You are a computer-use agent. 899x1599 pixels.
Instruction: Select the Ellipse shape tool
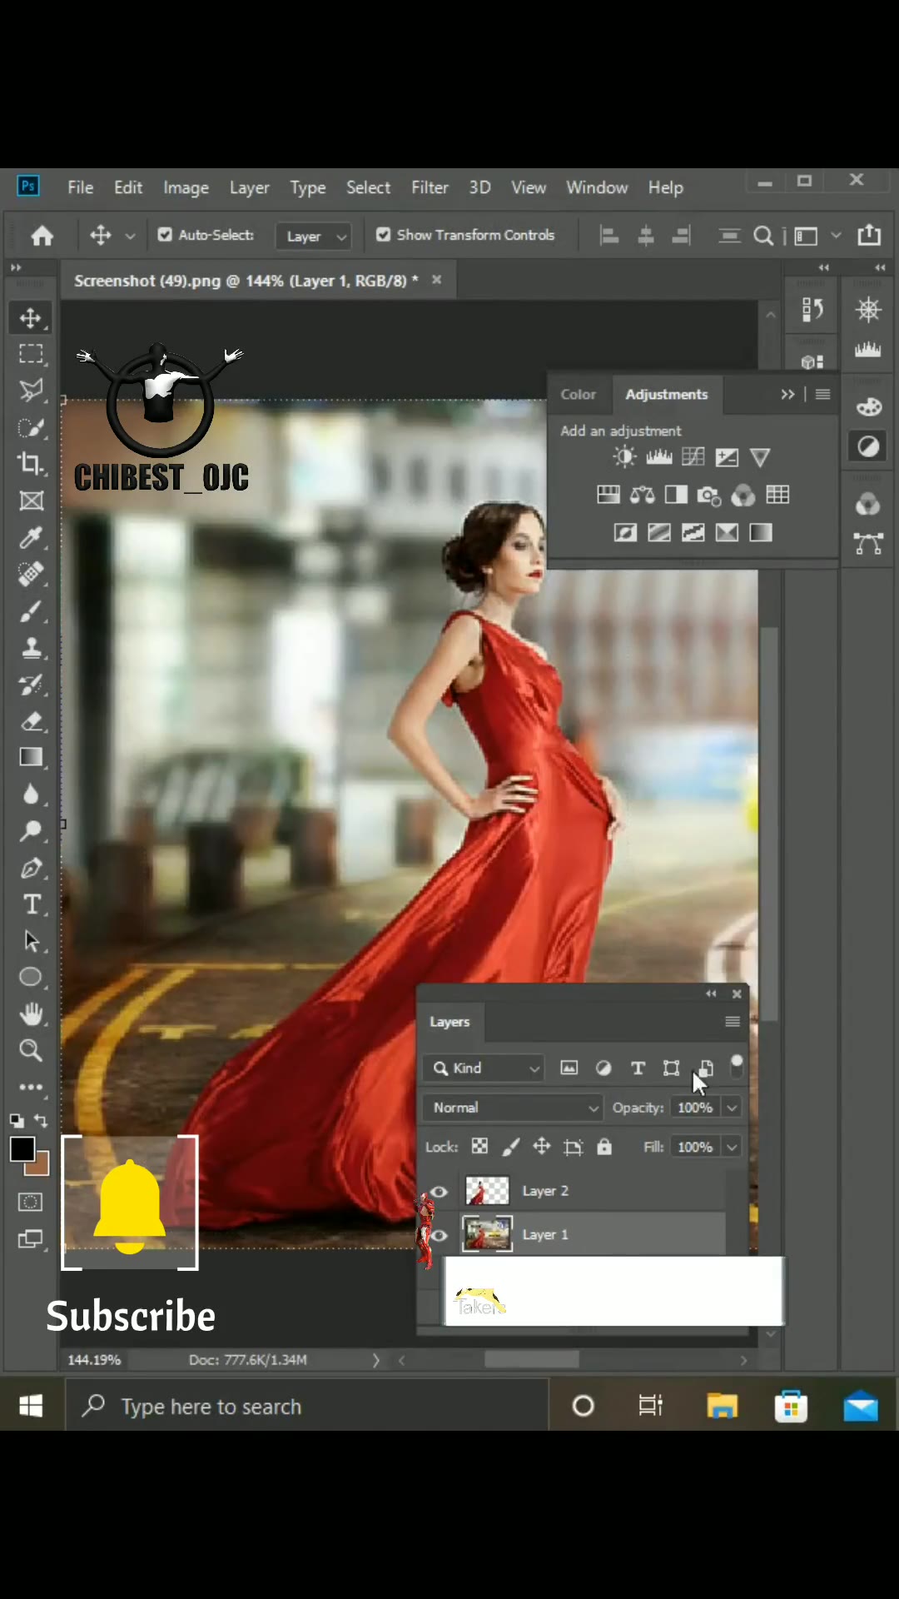[31, 977]
